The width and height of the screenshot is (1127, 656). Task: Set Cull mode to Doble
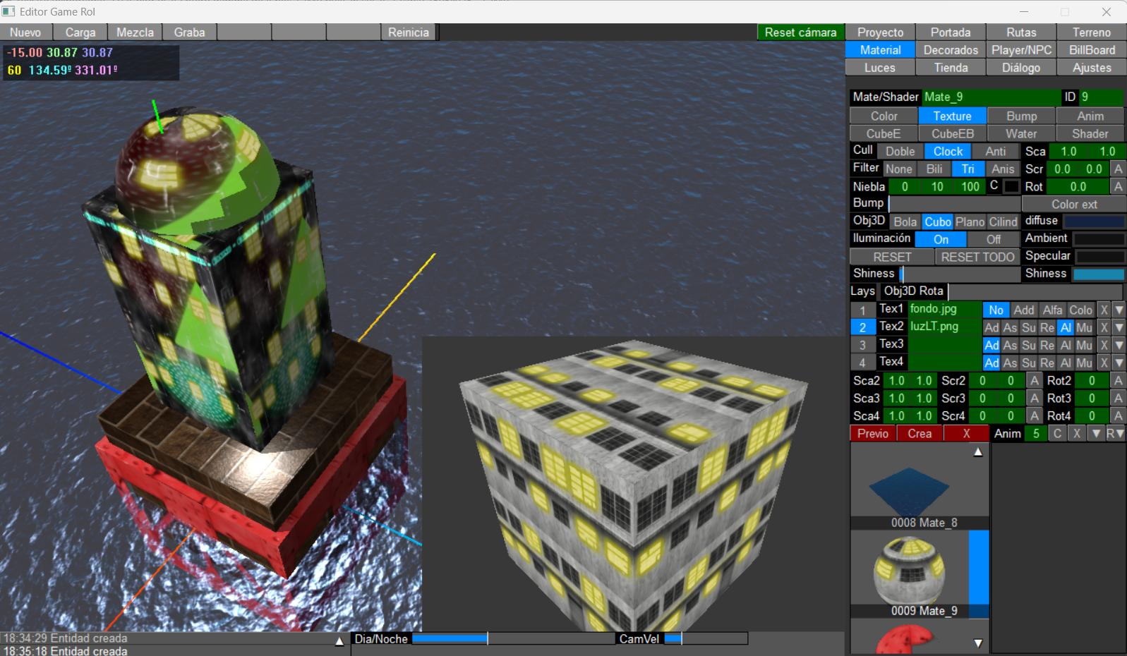click(900, 152)
